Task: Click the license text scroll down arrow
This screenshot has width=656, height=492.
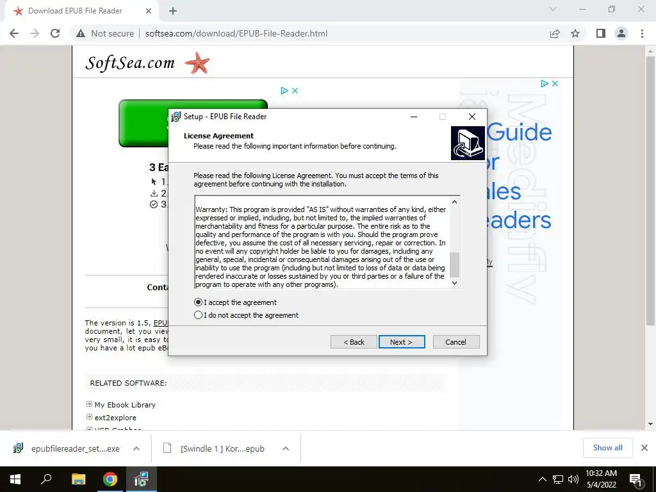Action: 455,283
